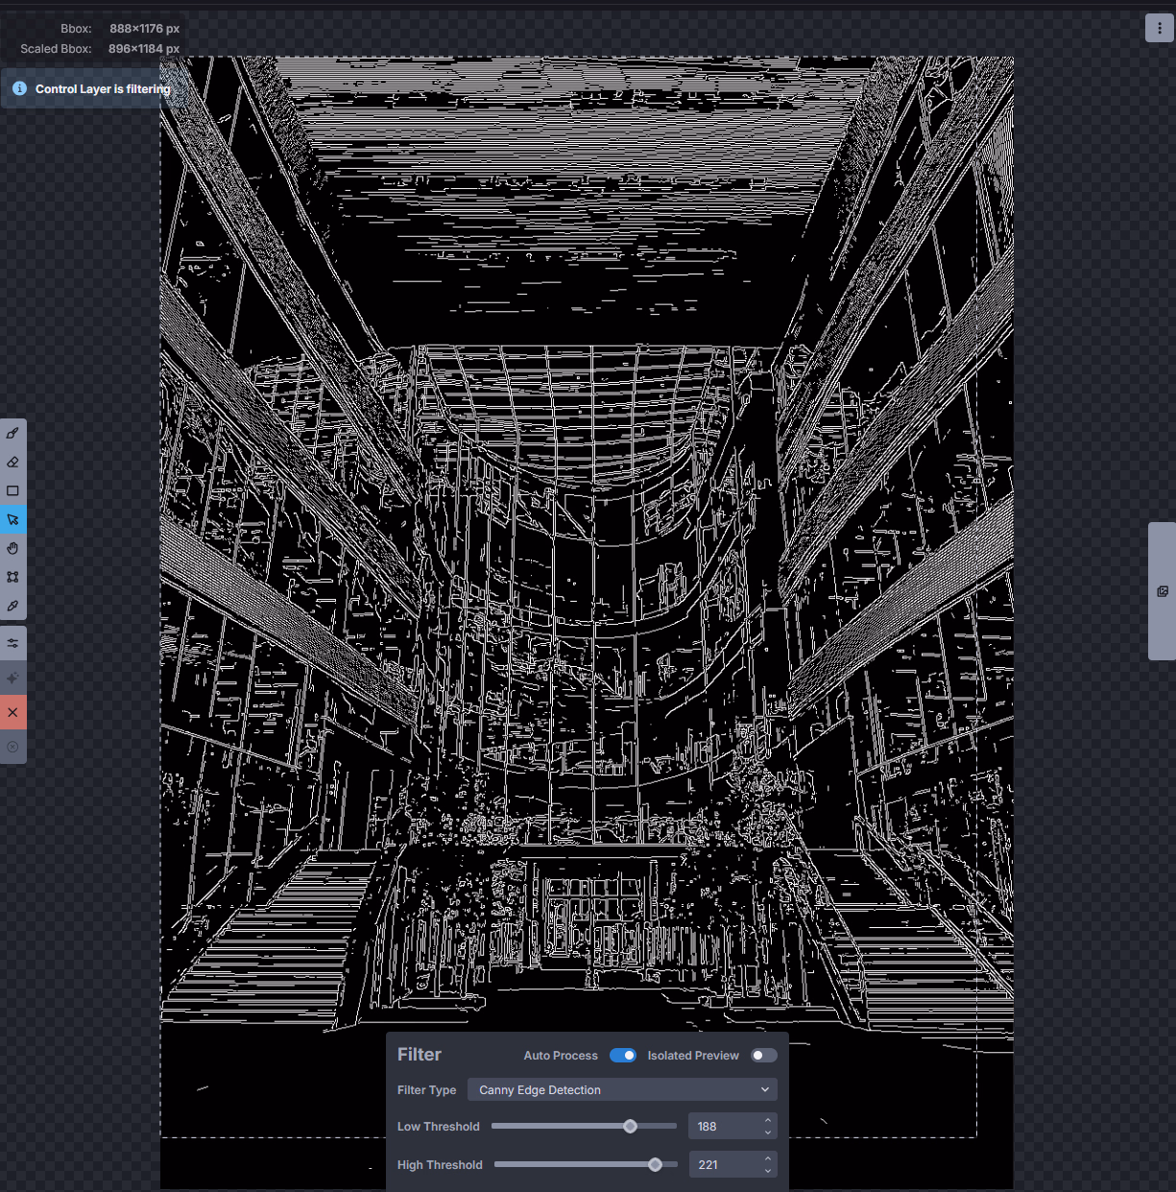The width and height of the screenshot is (1176, 1192).
Task: Pick the Color Picker eyedropper tool
Action: pos(12,606)
